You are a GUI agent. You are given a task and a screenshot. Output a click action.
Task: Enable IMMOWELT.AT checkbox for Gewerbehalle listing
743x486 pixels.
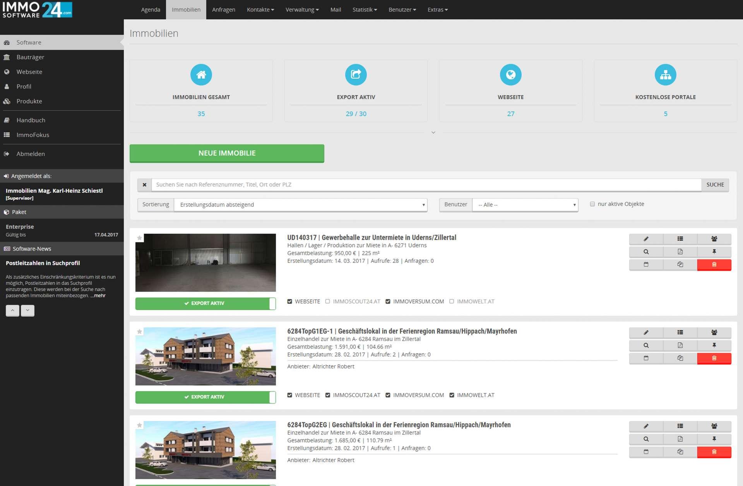pos(451,301)
